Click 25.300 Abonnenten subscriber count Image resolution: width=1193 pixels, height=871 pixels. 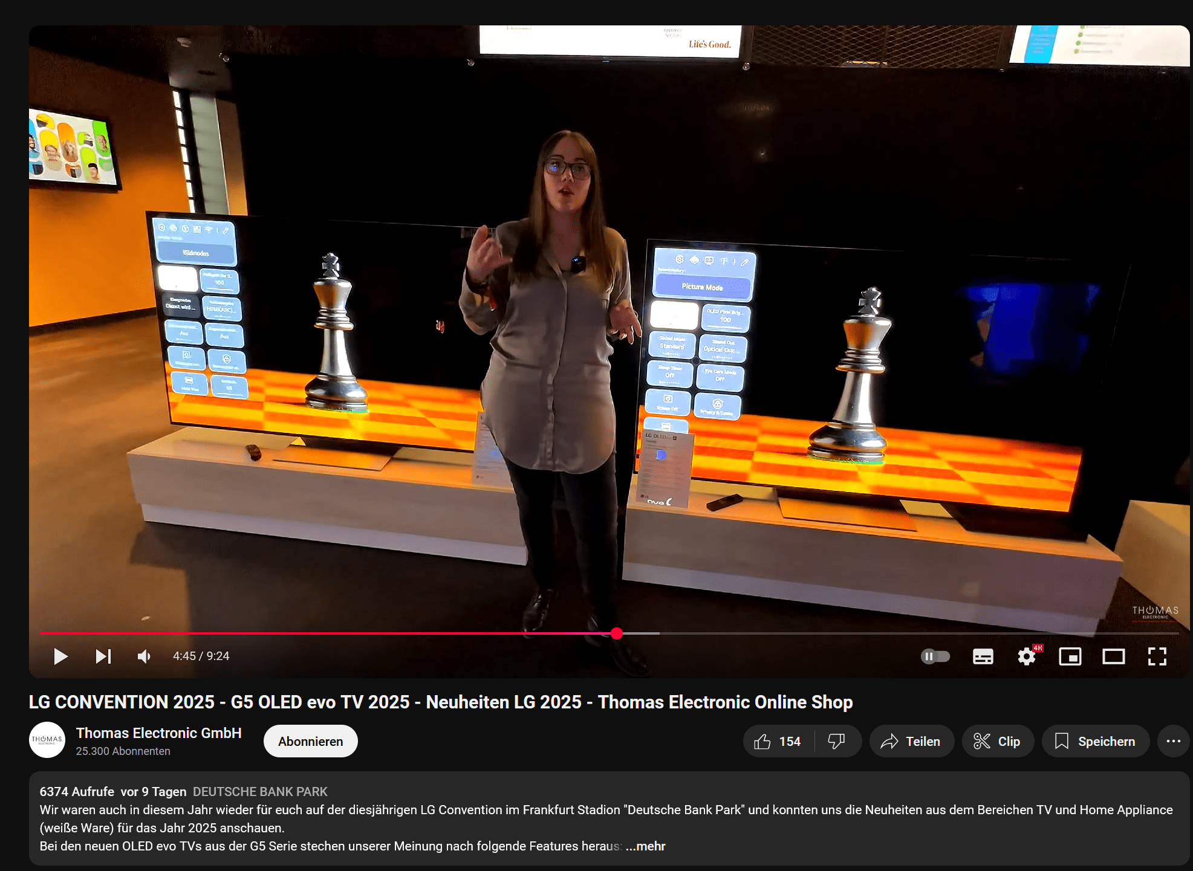pyautogui.click(x=123, y=751)
